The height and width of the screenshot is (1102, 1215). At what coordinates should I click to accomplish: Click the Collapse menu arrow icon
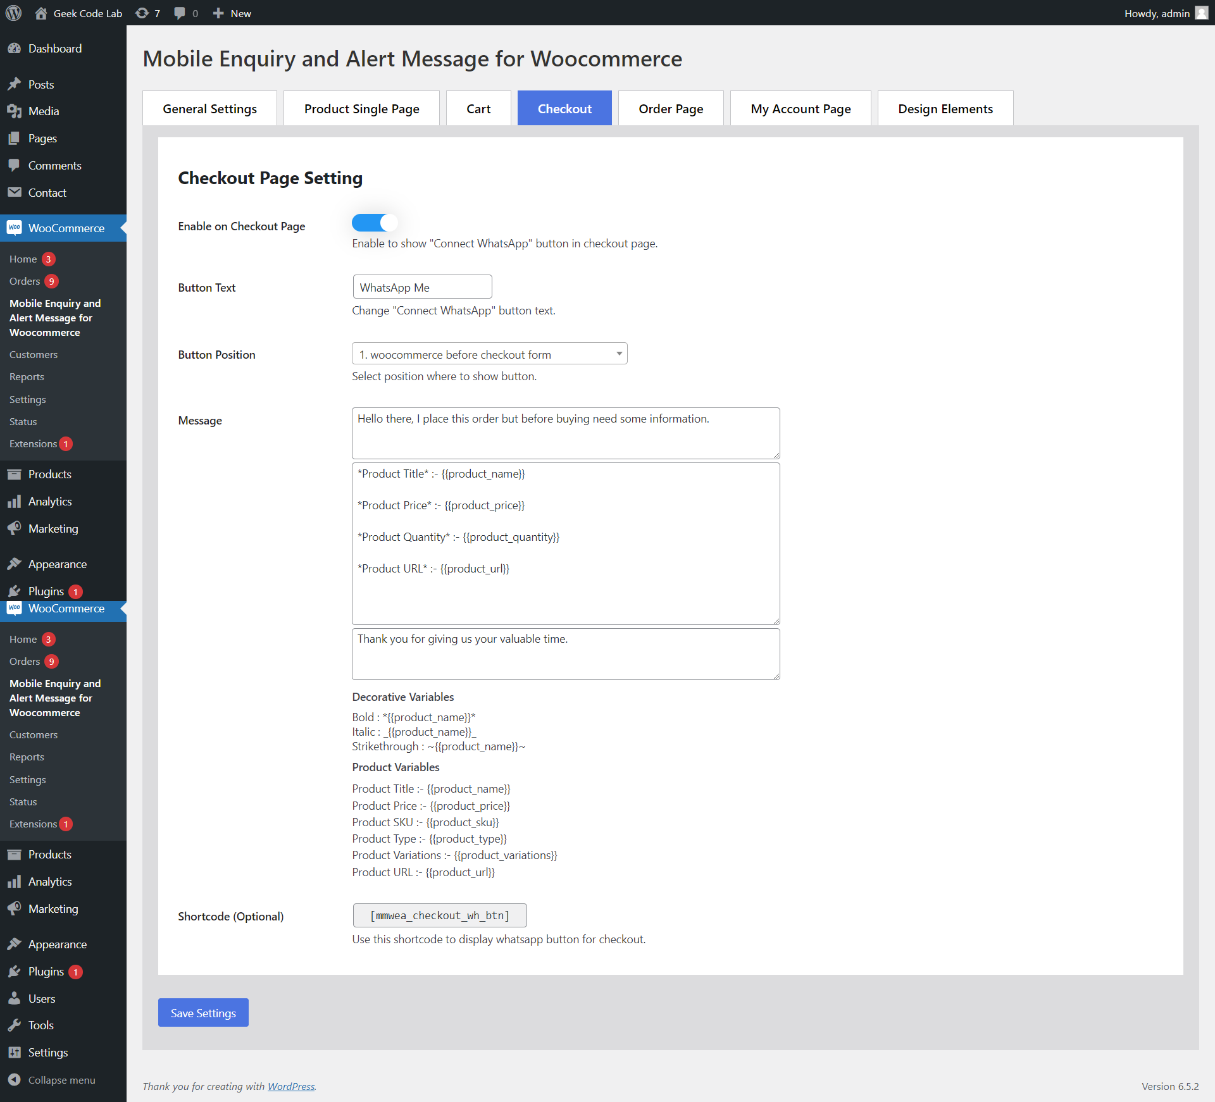point(15,1080)
